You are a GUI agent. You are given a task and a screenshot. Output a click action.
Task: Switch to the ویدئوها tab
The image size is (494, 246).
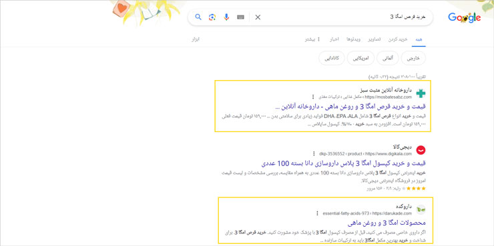pos(353,39)
